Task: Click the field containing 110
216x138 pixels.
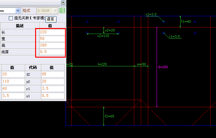Action: coord(12,81)
